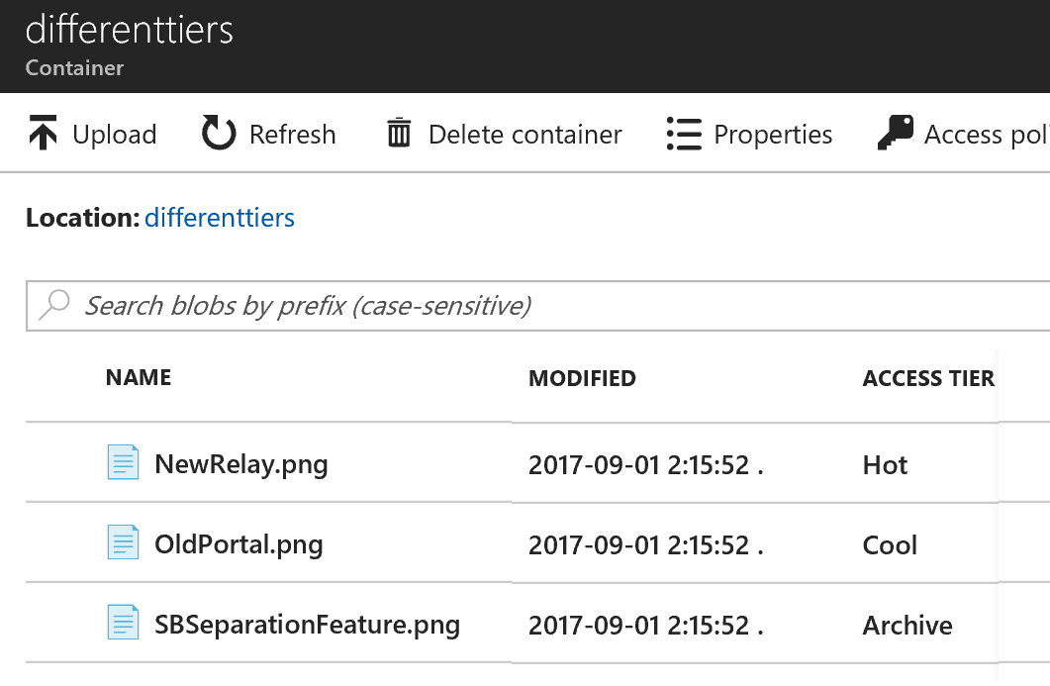
Task: Click the OldPortal.png file icon
Action: (x=123, y=543)
